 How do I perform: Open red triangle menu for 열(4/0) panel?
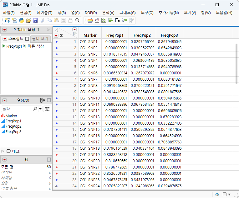[5, 100]
